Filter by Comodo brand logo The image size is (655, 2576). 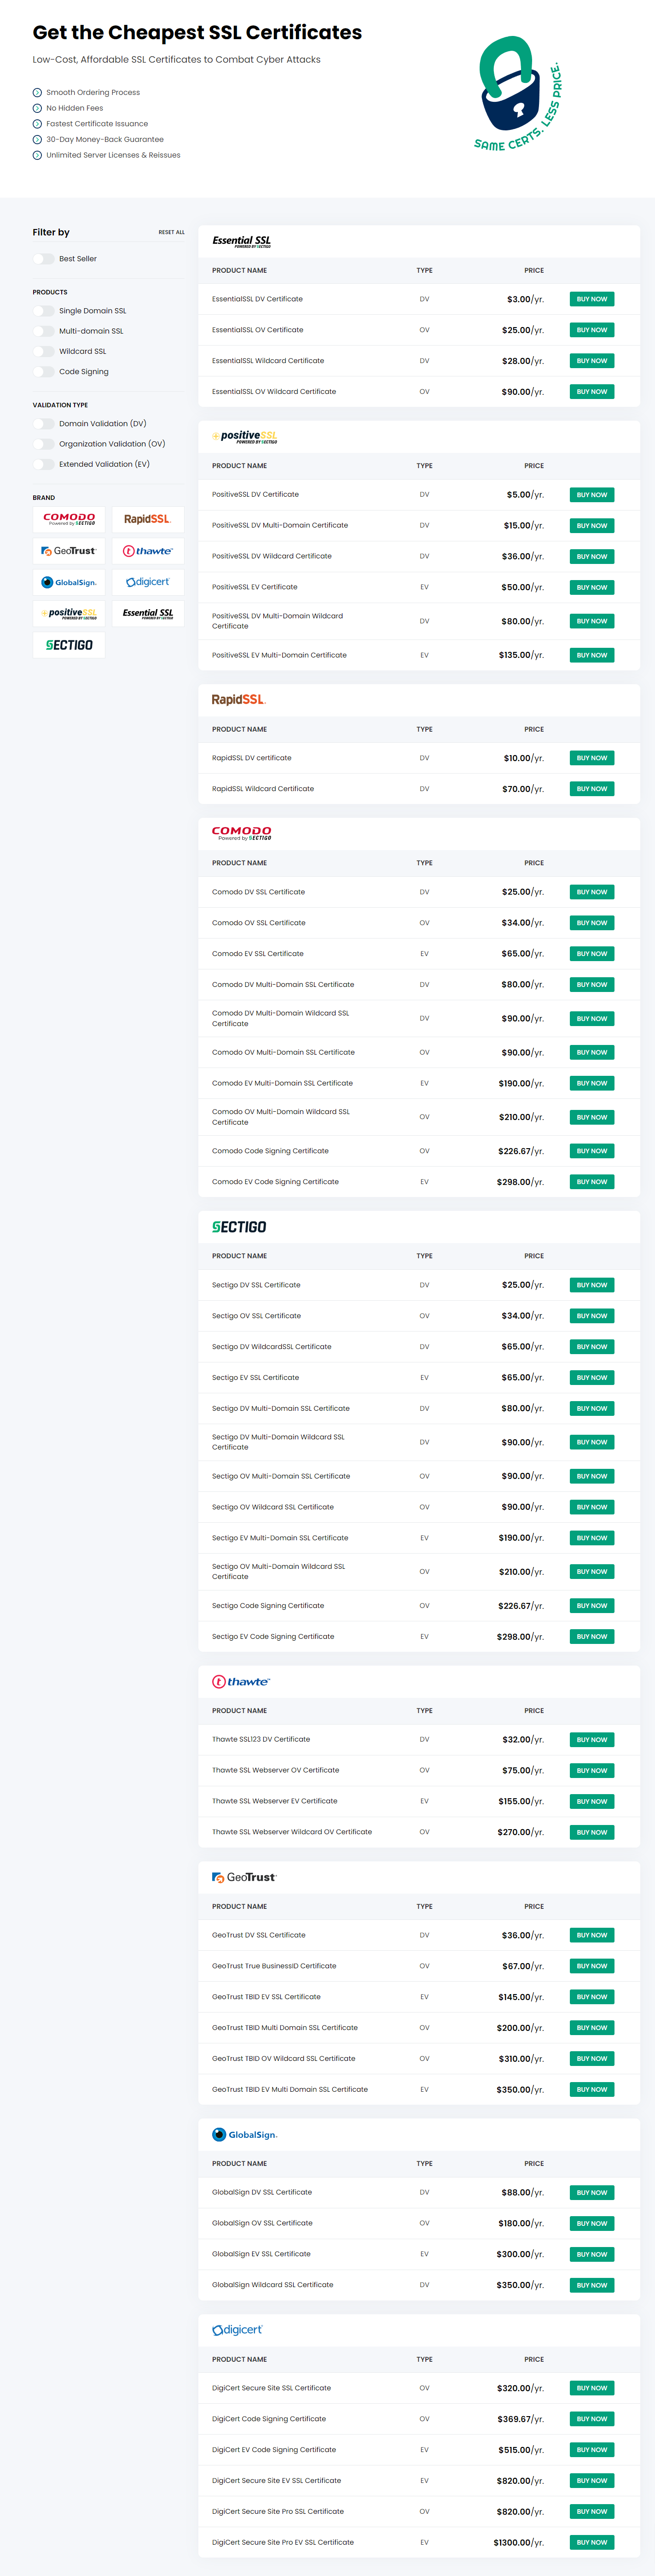pos(69,519)
